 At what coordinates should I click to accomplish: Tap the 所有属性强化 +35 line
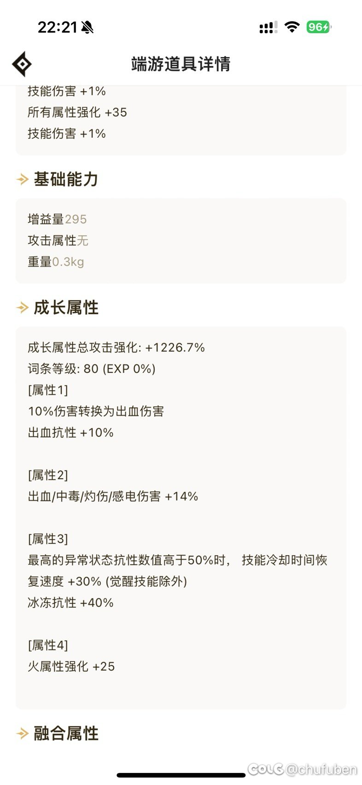pos(77,112)
